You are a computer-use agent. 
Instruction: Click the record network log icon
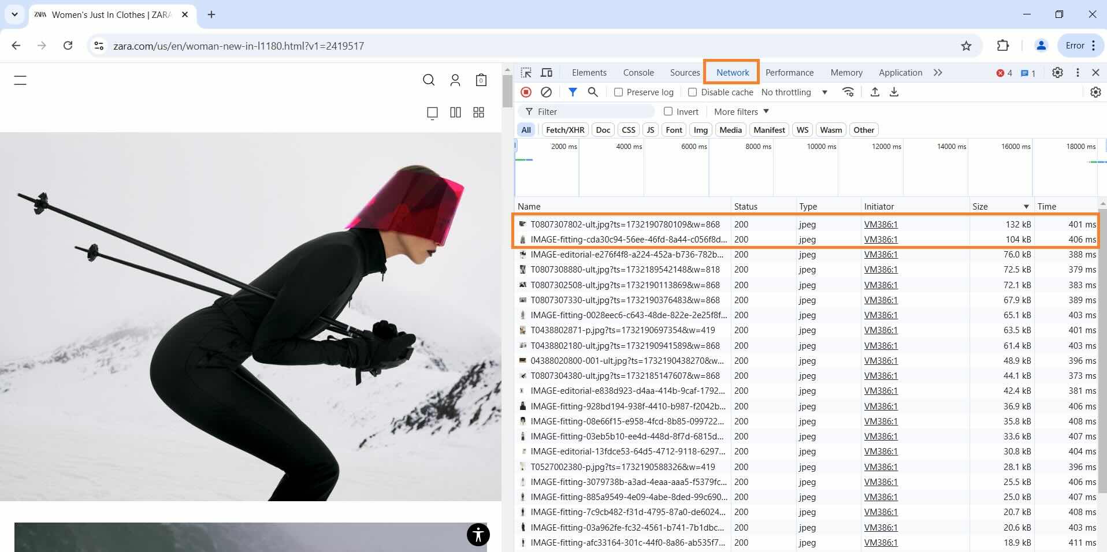coord(526,92)
